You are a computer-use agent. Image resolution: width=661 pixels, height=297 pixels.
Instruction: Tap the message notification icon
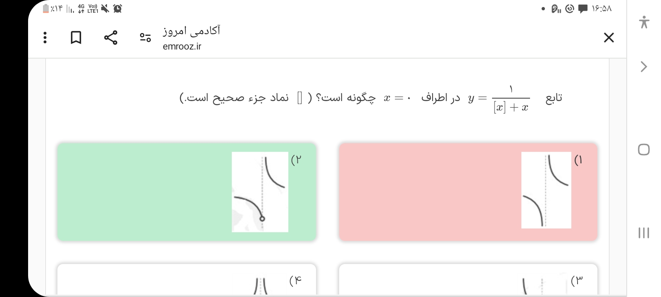point(583,9)
